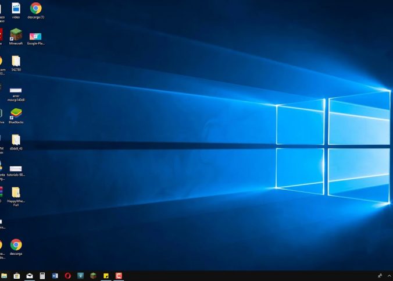This screenshot has height=281, width=393.
Task: Open the yellow Sticky Notes taskbar icon
Action: pyautogui.click(x=106, y=276)
